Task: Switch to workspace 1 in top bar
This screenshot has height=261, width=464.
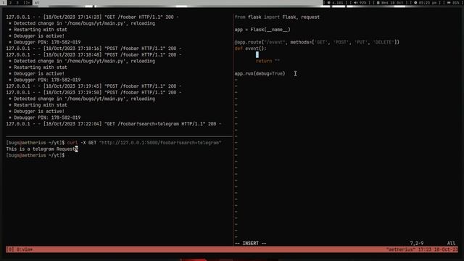Action: (3, 2)
